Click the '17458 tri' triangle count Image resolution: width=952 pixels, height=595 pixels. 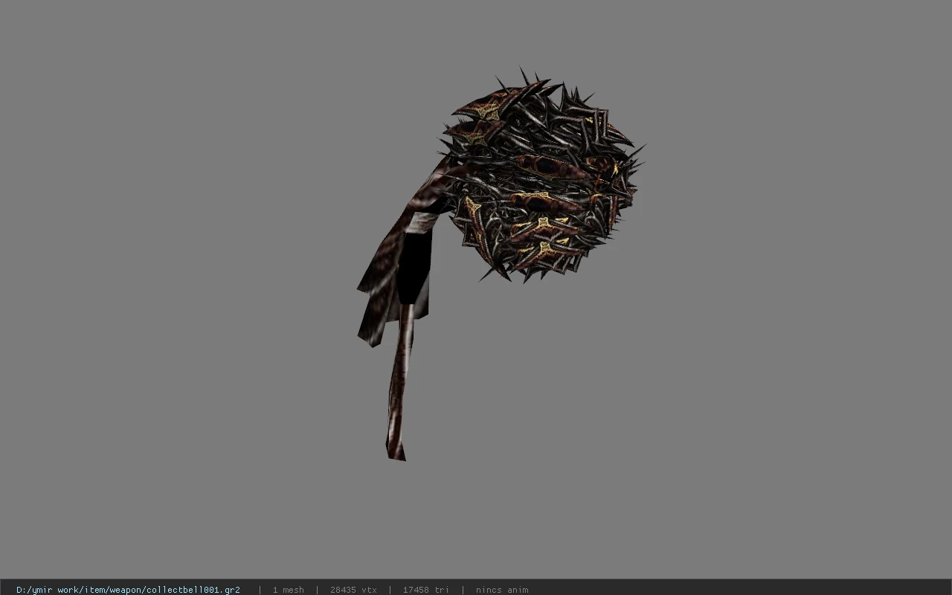tap(425, 590)
